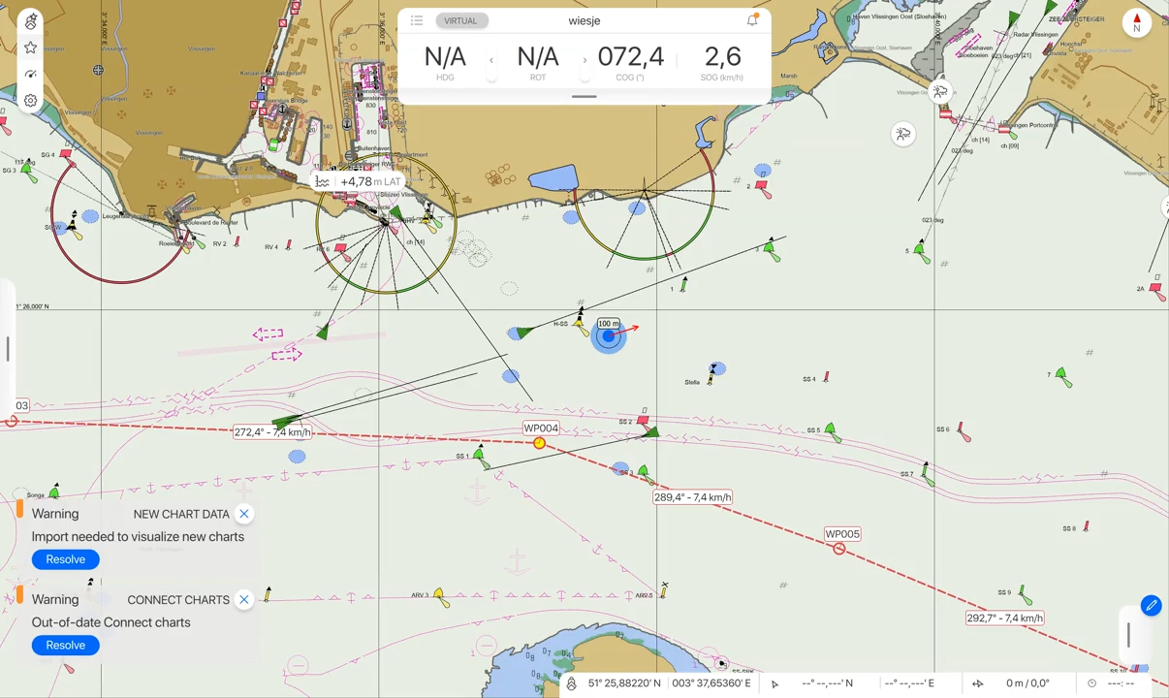
Task: Click the SS 5 green buoy
Action: pos(833,432)
